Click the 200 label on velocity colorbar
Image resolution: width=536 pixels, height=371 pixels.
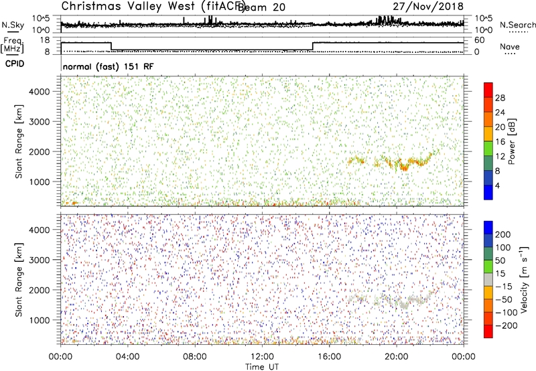coord(503,234)
